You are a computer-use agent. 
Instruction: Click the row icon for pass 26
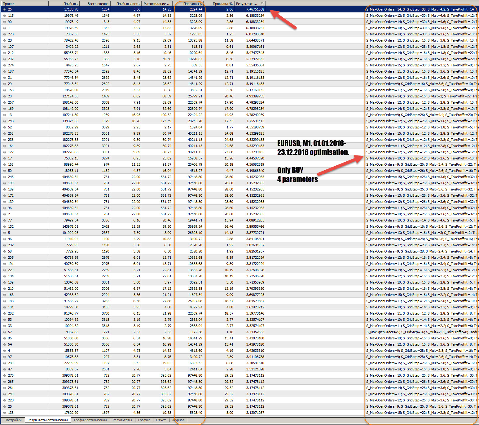click(4, 9)
